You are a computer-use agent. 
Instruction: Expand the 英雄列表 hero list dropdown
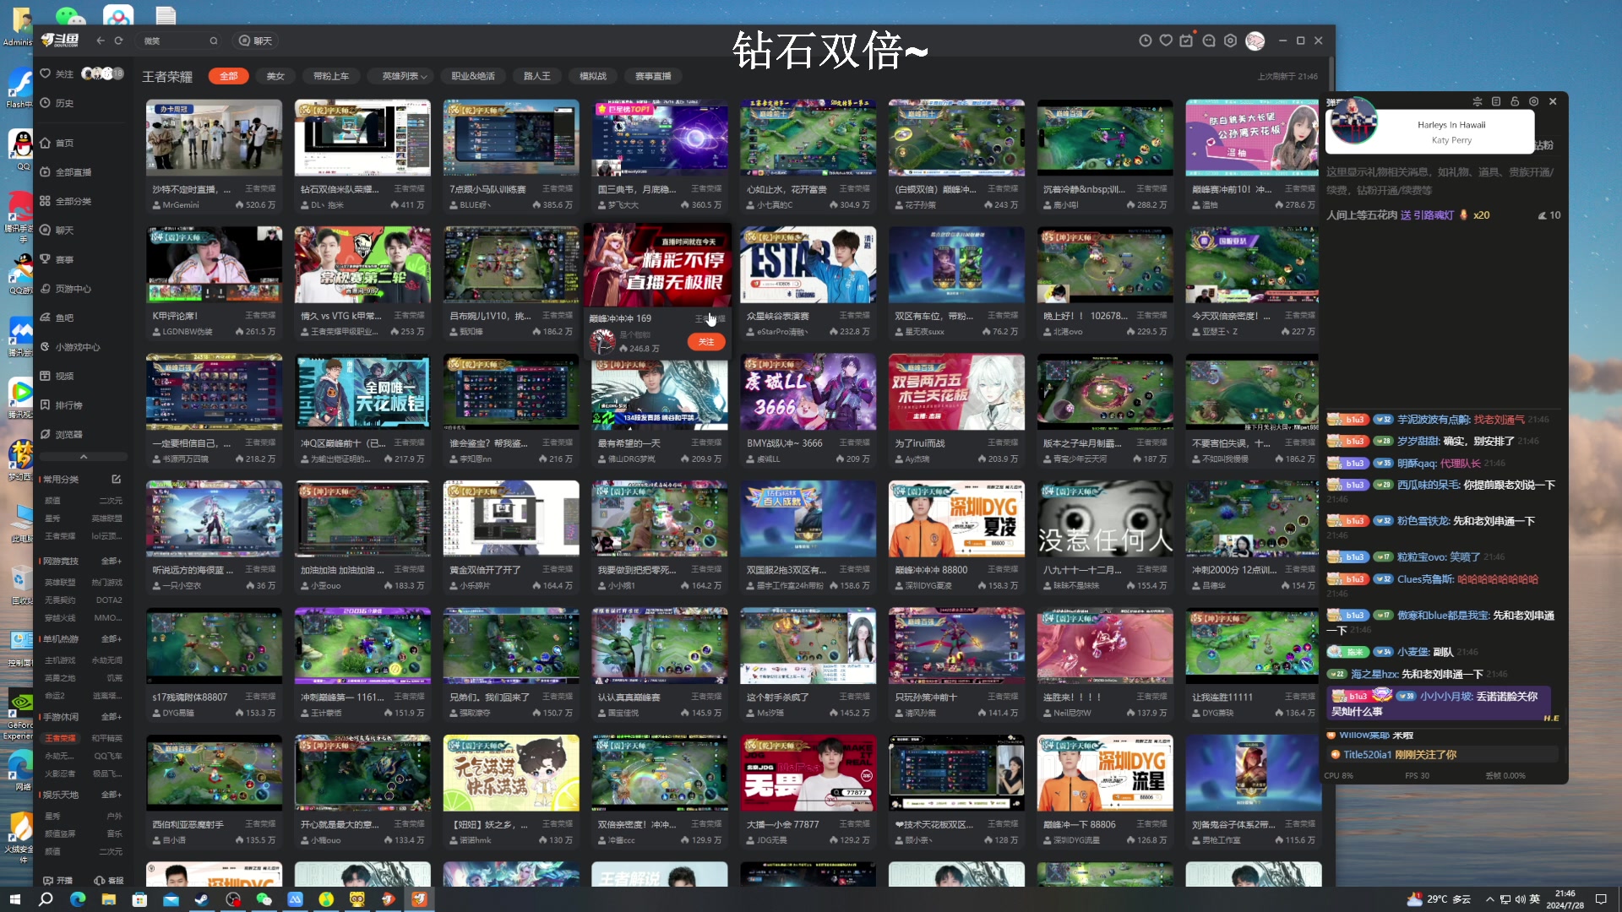pyautogui.click(x=401, y=75)
